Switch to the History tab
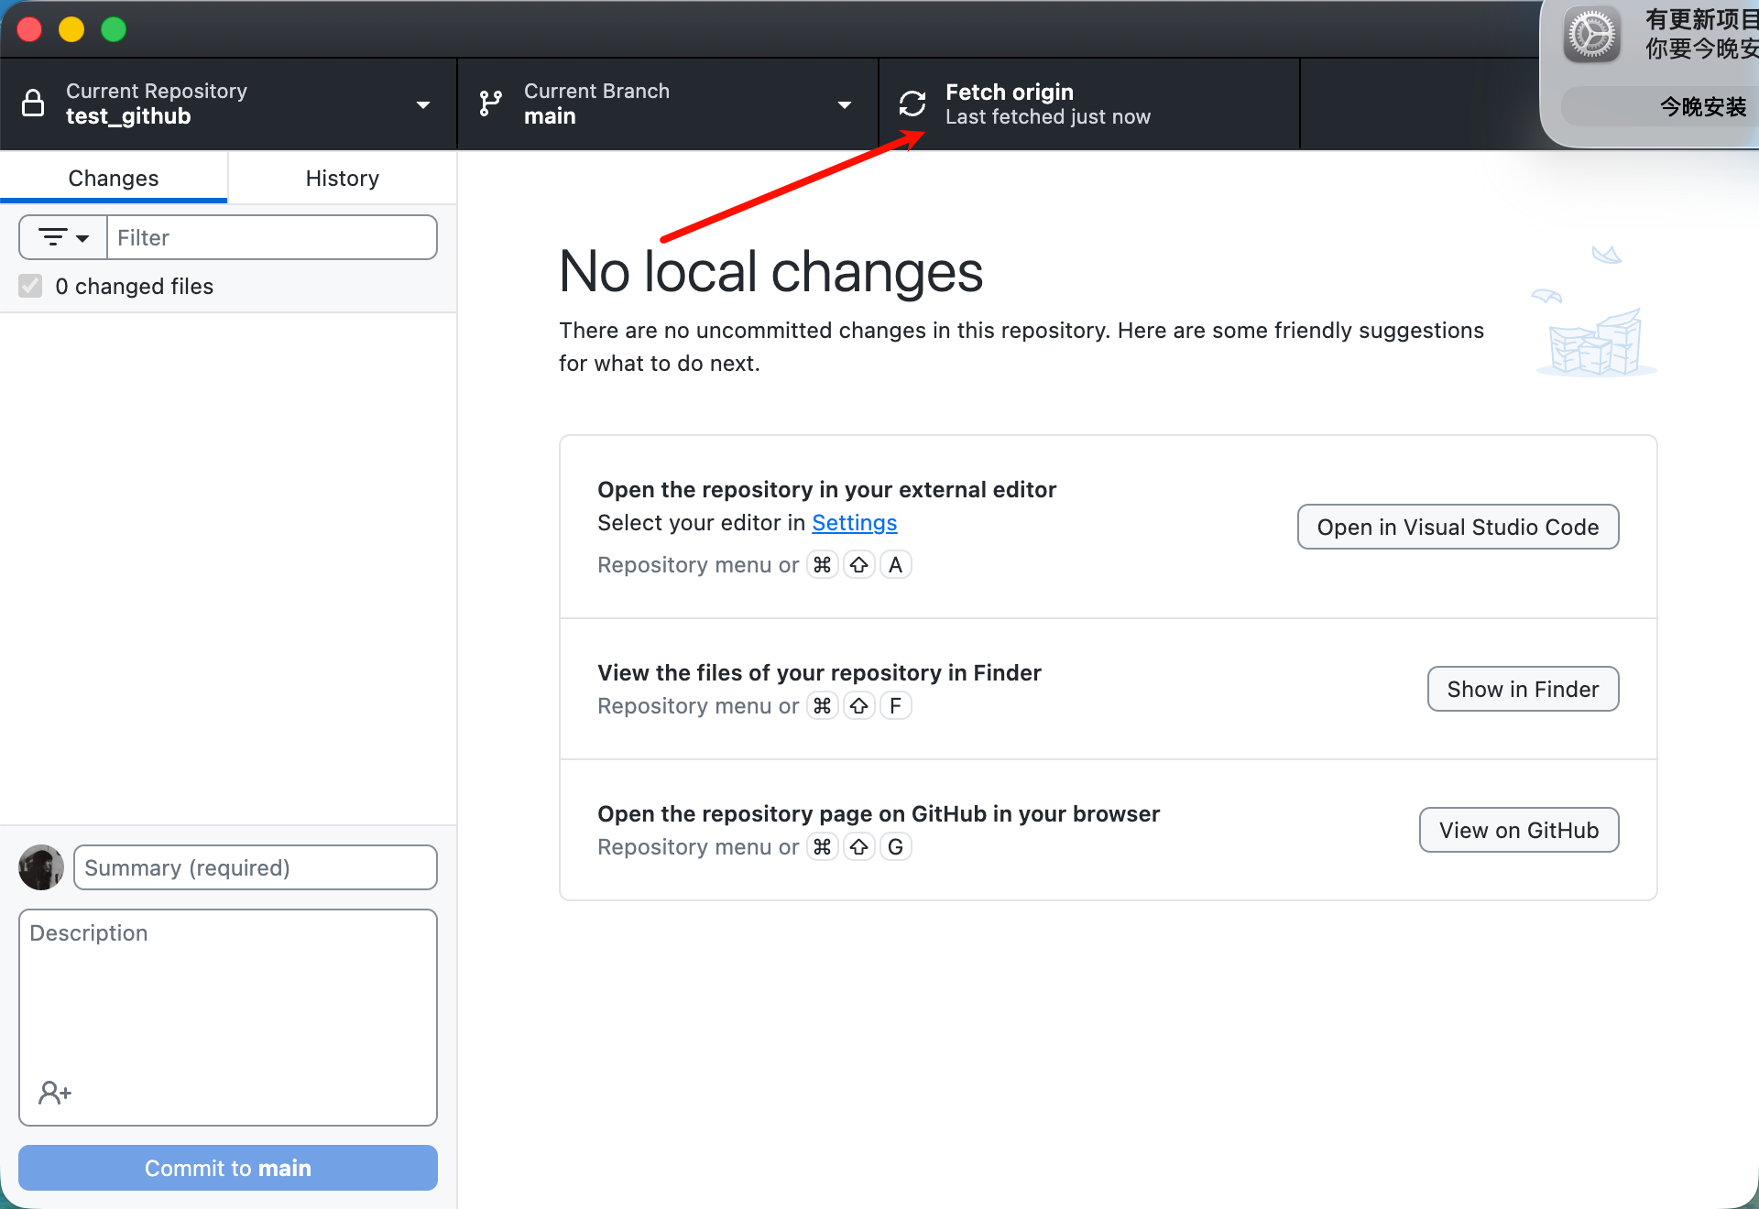The height and width of the screenshot is (1209, 1759). [x=342, y=179]
